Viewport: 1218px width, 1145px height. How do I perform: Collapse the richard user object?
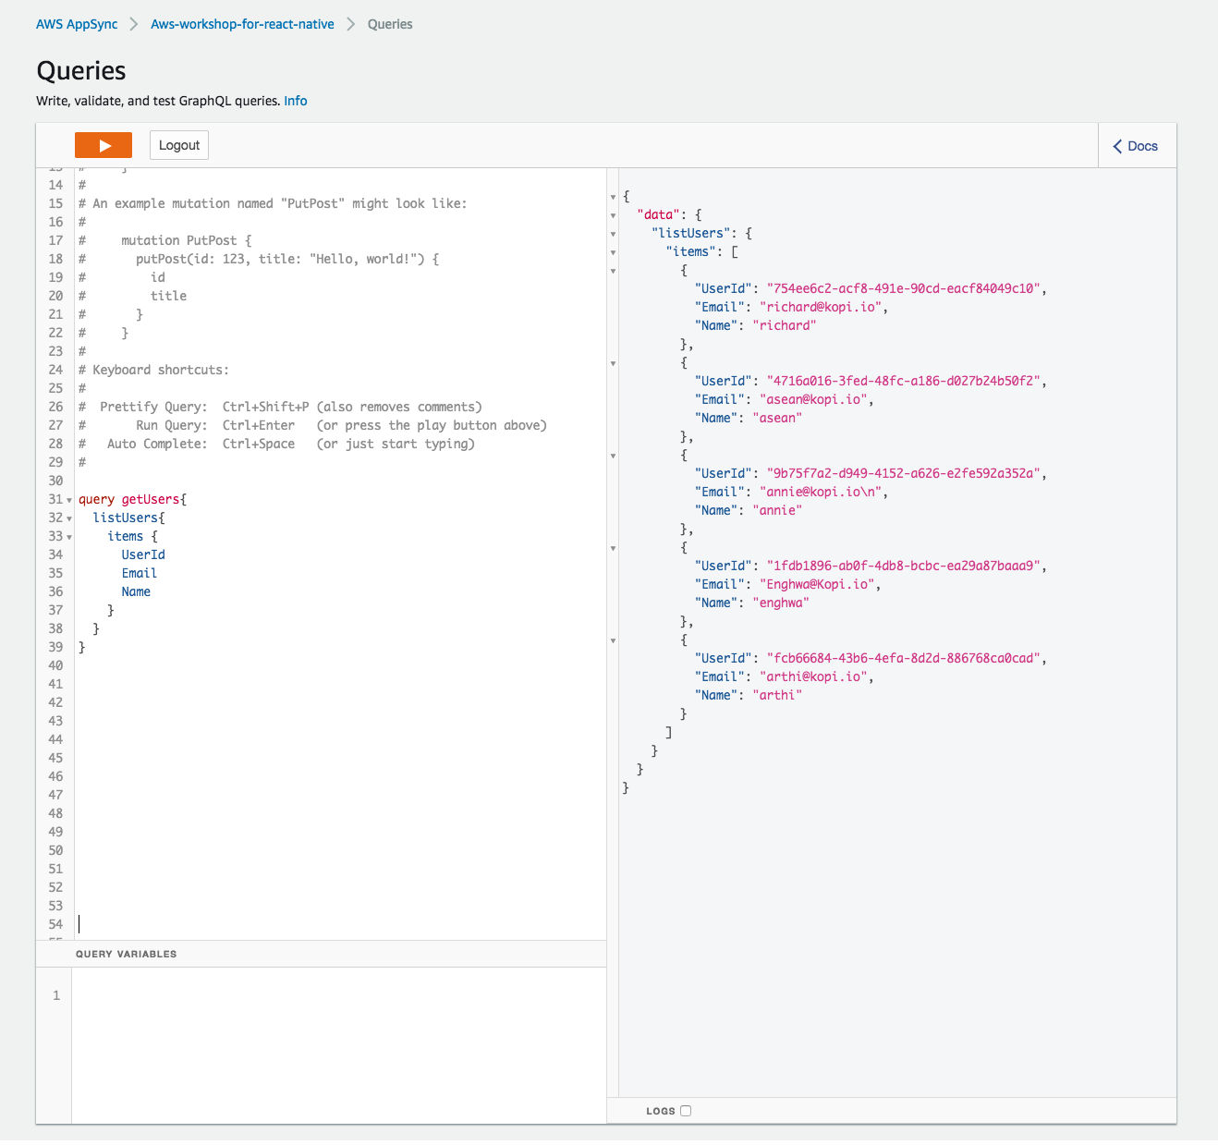613,271
